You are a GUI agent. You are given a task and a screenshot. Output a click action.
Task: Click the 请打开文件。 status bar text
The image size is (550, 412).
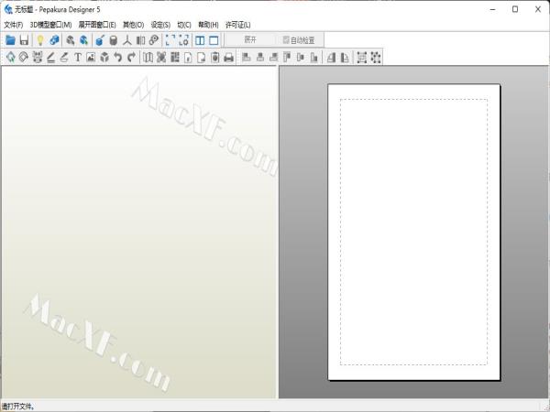point(18,407)
